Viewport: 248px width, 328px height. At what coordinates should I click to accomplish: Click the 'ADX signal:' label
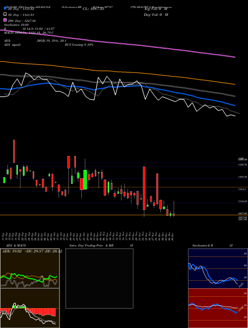(12, 45)
